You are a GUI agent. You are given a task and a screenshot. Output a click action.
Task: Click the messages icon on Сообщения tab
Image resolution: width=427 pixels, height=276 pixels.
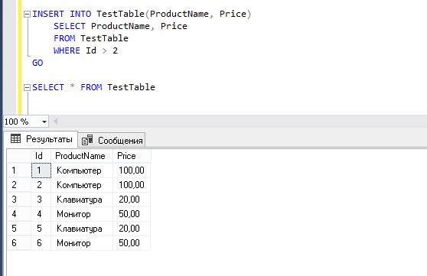point(87,140)
